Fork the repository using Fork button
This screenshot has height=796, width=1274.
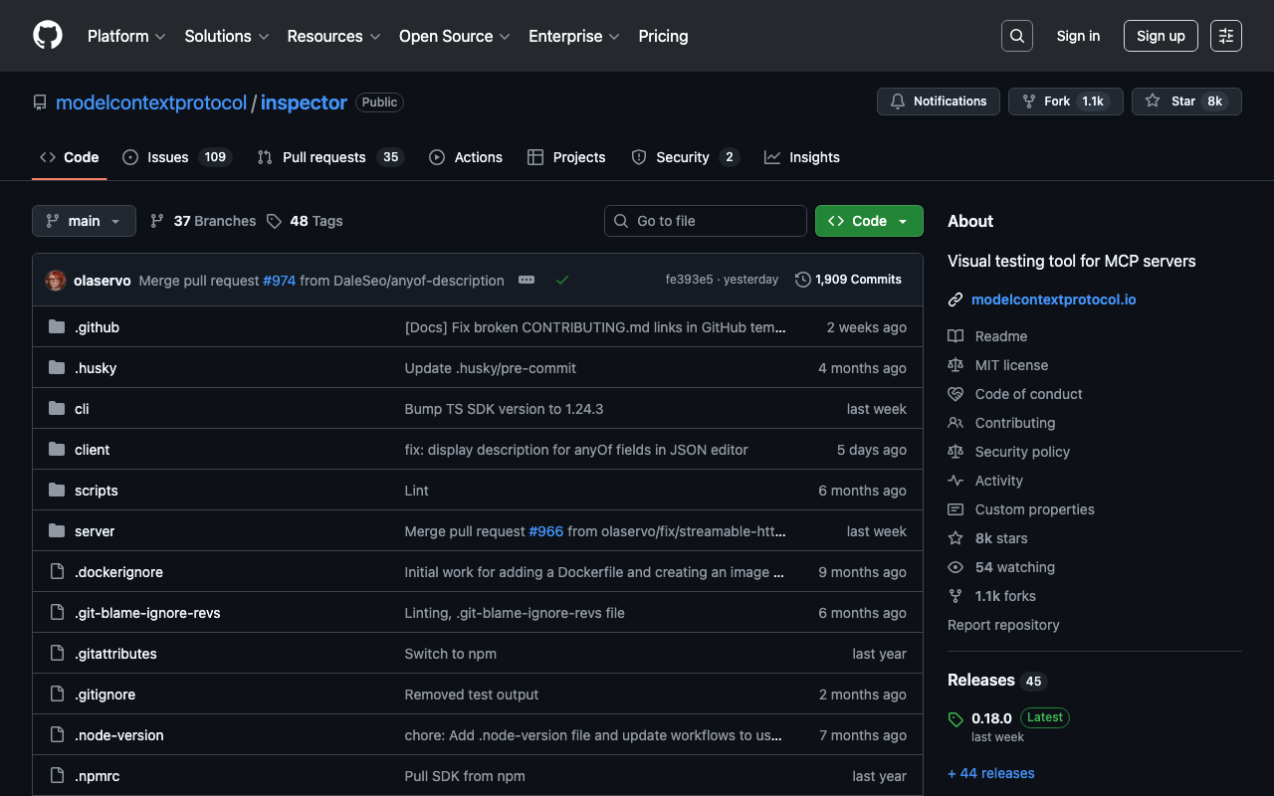(1056, 101)
